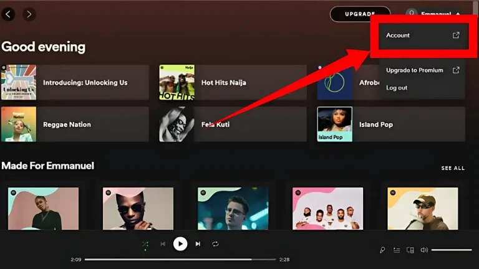The image size is (479, 269).
Task: Toggle shuffle in the player bar
Action: coord(145,244)
